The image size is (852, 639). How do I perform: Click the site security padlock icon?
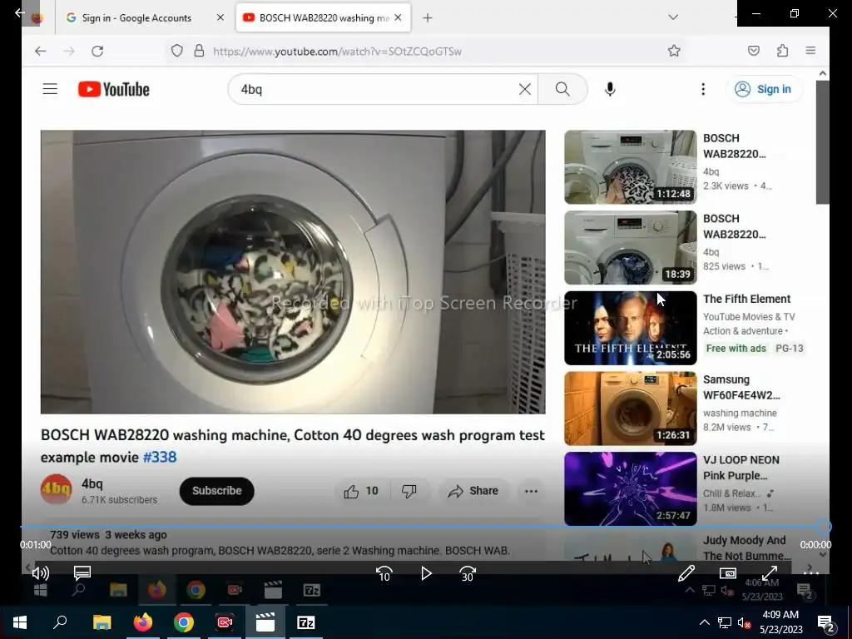[x=200, y=51]
